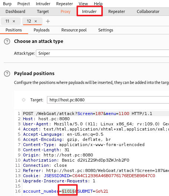Open the Resource pool sub-tab
This screenshot has width=169, height=196.
pos(74,30)
